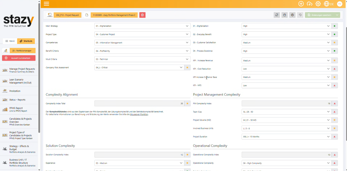Click the refresh icon in the toolbar

277,15
